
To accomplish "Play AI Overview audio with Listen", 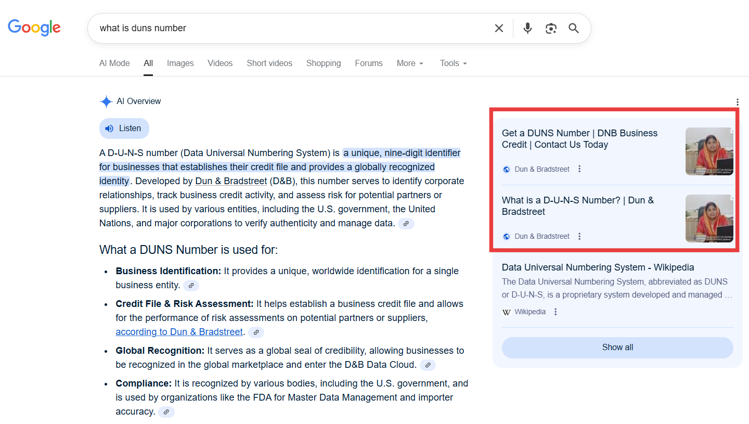I will click(x=124, y=129).
